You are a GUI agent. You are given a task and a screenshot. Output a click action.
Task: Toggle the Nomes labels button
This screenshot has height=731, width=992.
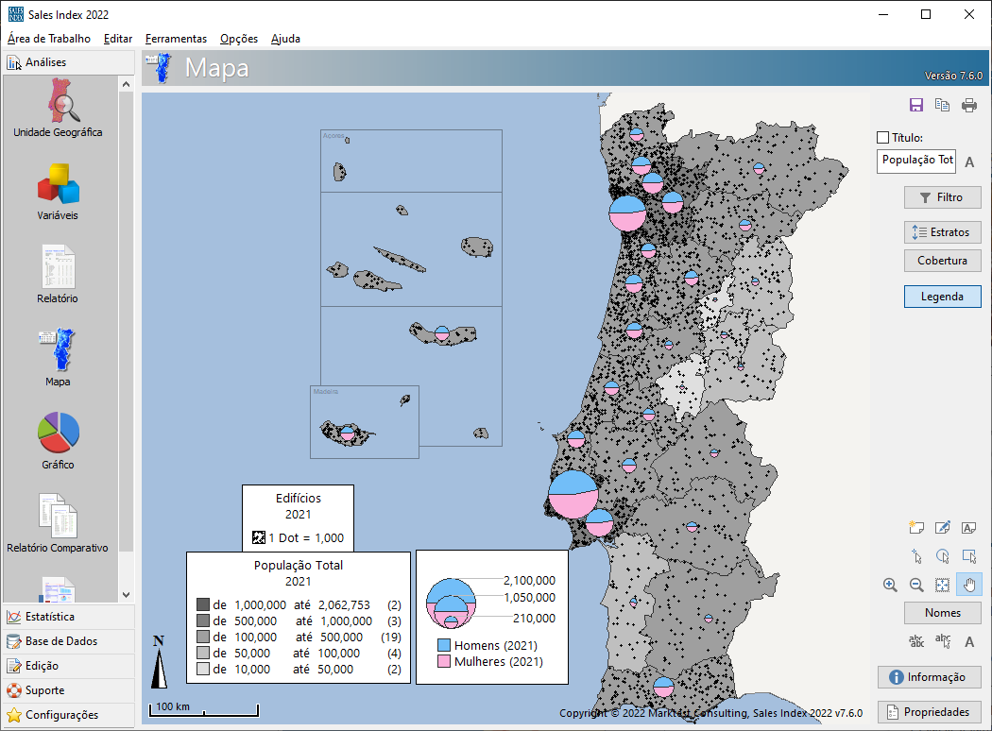[942, 613]
